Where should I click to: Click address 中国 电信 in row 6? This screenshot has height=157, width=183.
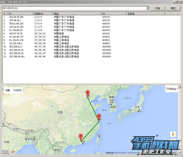pos(59,33)
